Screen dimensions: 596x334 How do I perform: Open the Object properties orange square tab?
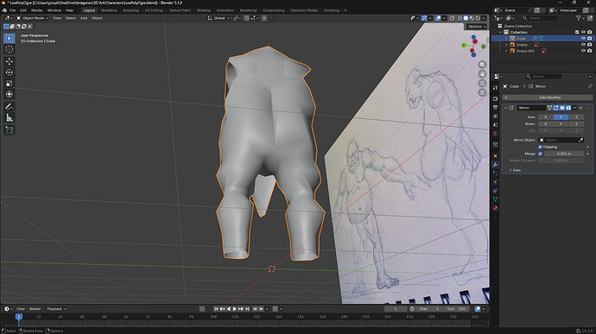pos(495,156)
